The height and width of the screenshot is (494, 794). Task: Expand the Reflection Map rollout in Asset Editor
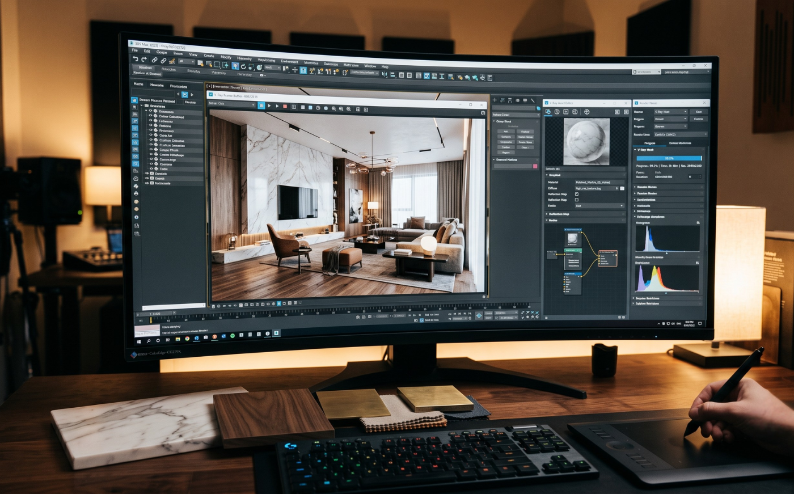[585, 214]
